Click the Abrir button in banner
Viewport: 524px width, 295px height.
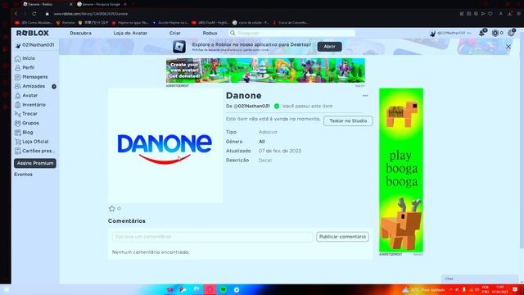click(x=329, y=47)
